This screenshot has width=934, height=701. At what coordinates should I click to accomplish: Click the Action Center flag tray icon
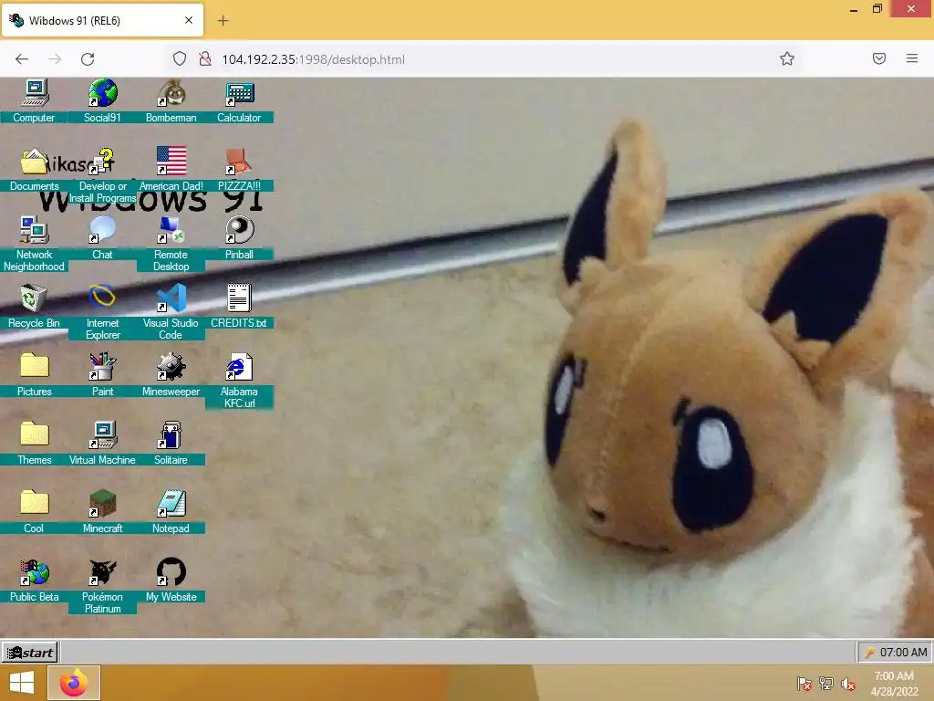tap(804, 684)
